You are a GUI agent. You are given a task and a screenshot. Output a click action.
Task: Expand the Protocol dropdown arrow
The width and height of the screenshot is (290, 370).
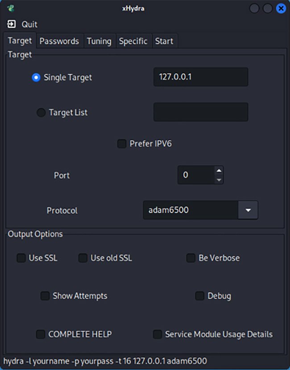(x=248, y=210)
